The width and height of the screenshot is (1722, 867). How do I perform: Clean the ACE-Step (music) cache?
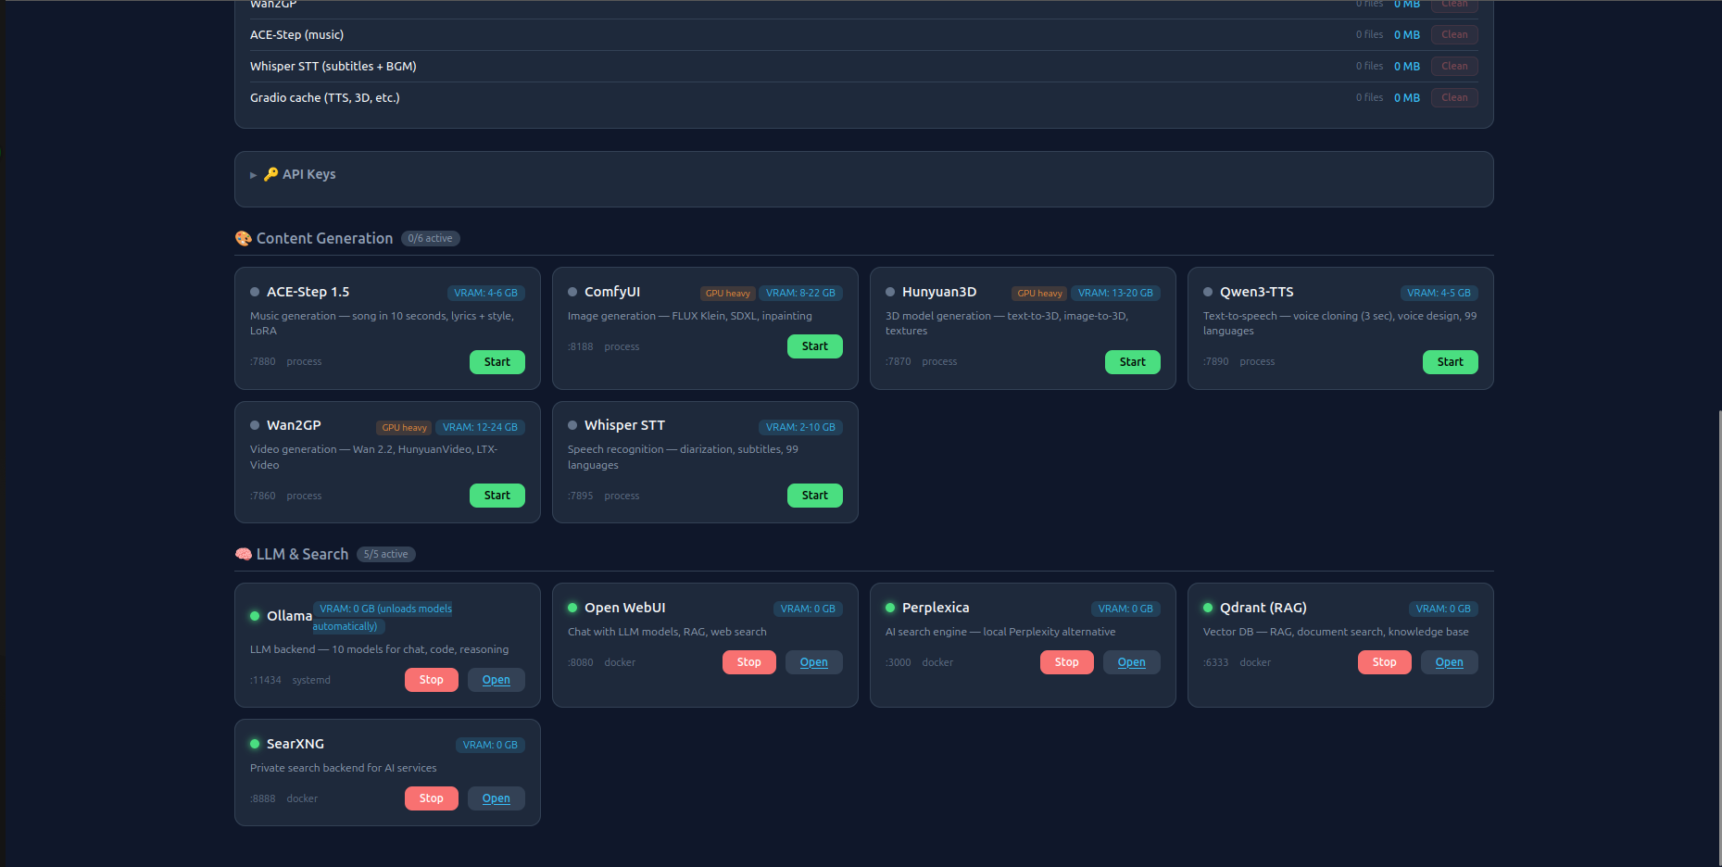click(x=1454, y=35)
